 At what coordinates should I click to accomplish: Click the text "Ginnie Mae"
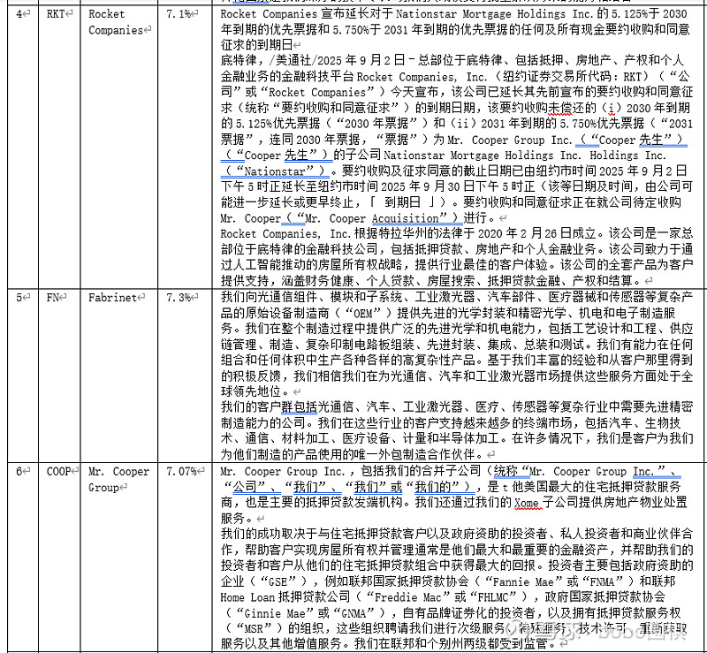point(275,613)
